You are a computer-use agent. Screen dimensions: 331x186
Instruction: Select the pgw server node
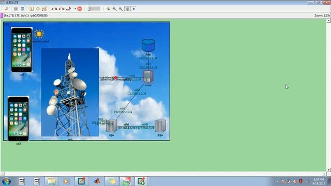(x=160, y=126)
